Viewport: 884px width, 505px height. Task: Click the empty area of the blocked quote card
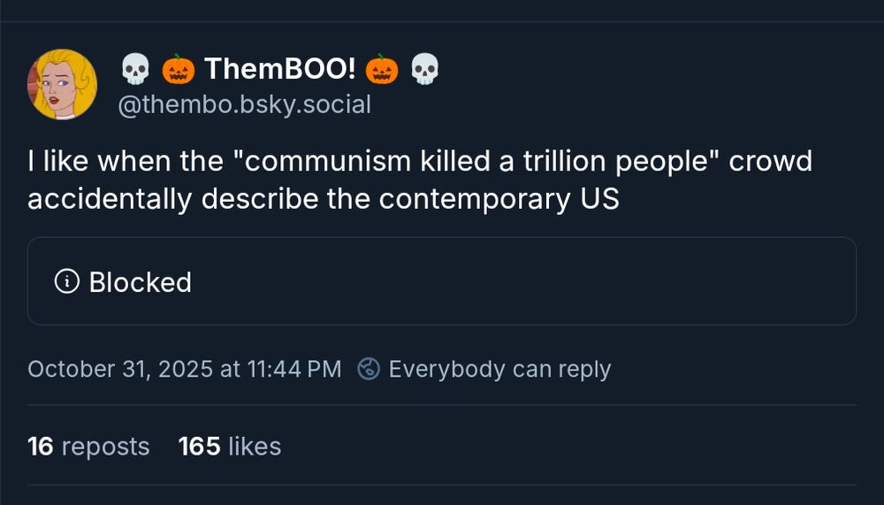coord(530,282)
